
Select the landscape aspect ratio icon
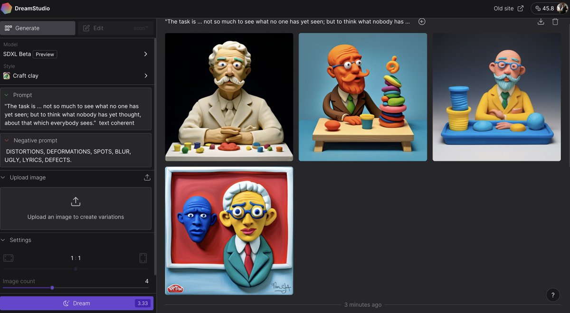(9, 258)
